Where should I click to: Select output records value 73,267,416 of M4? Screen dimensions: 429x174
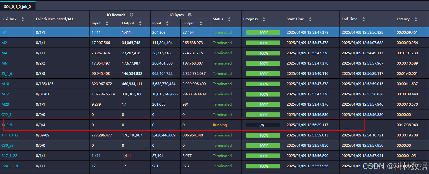pyautogui.click(x=131, y=53)
